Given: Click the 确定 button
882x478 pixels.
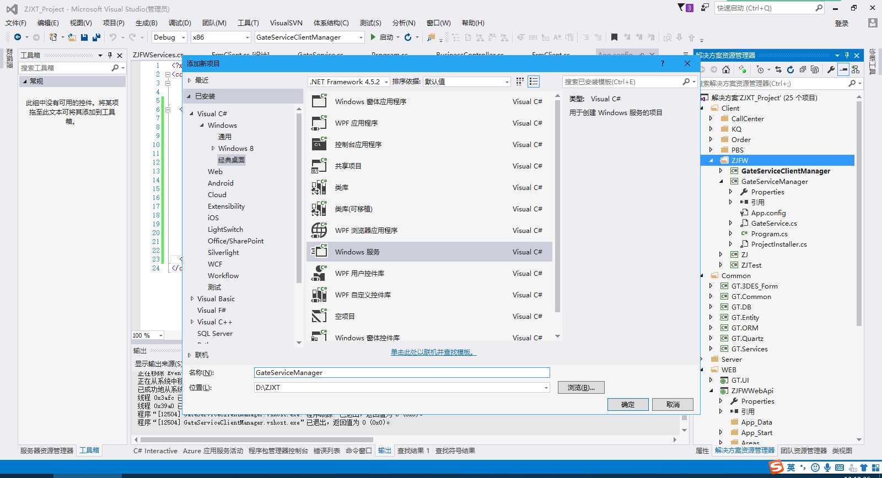Looking at the screenshot, I should tap(628, 404).
